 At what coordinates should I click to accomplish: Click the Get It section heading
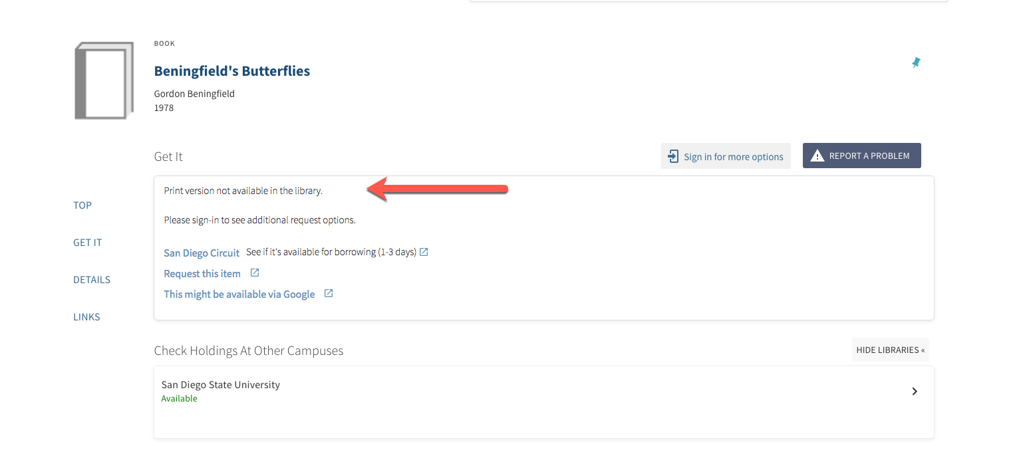point(168,157)
